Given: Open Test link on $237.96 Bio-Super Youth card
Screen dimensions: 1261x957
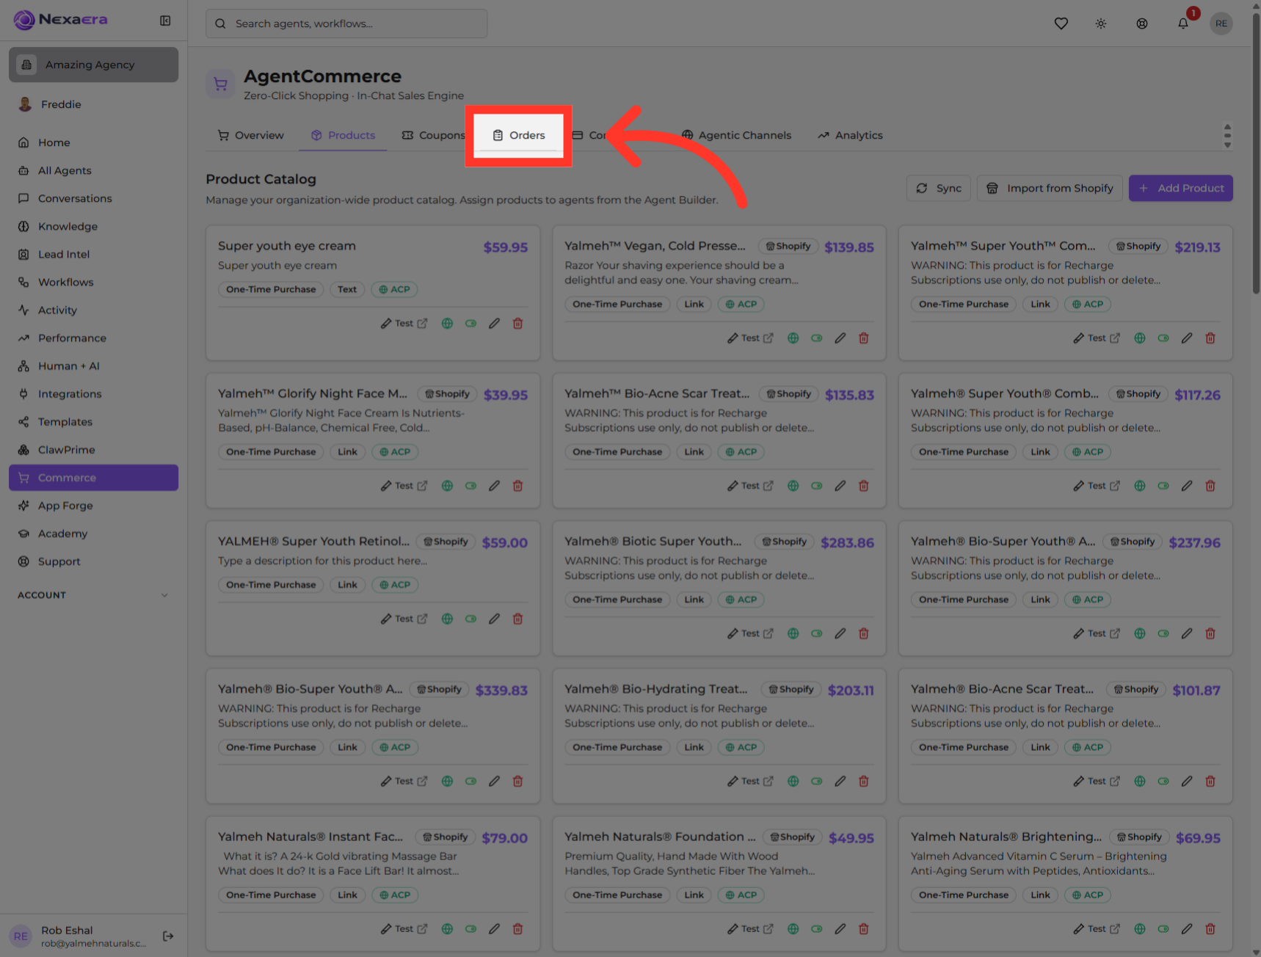Looking at the screenshot, I should [1097, 633].
